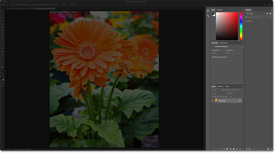The height and width of the screenshot is (153, 275).
Task: Open the My Library dropdown
Action: pyautogui.click(x=255, y=13)
